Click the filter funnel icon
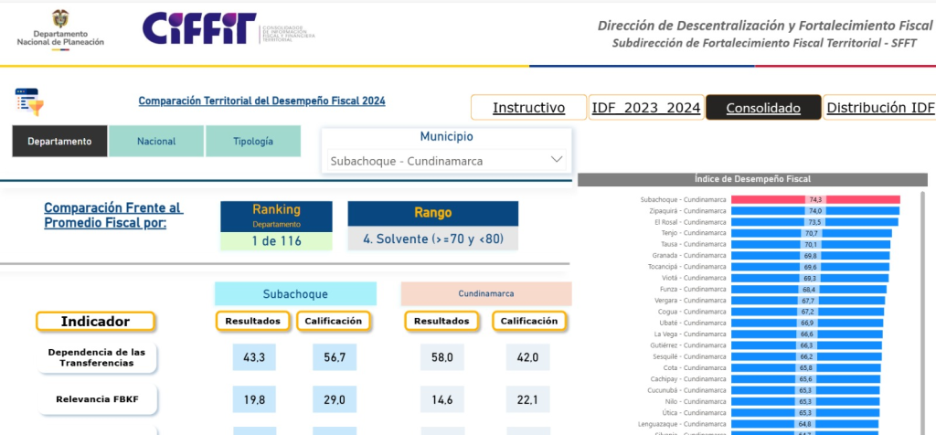This screenshot has height=435, width=936. point(29,101)
